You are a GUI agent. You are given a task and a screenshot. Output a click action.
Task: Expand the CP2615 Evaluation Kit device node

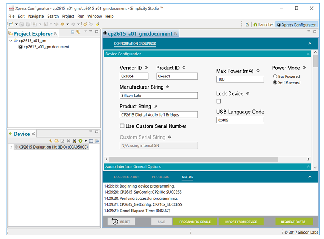(x=11, y=147)
